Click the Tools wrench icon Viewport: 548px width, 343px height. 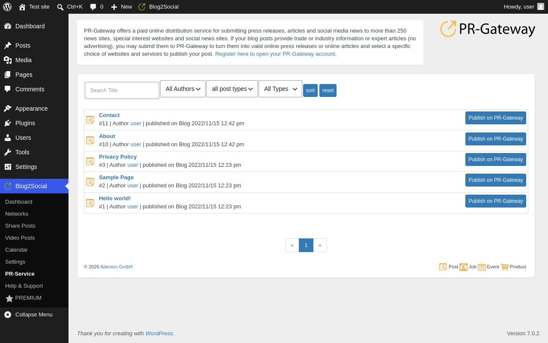click(8, 152)
